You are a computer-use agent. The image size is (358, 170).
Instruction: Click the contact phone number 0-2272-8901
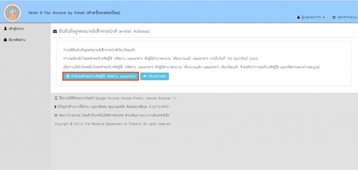[x=159, y=107]
